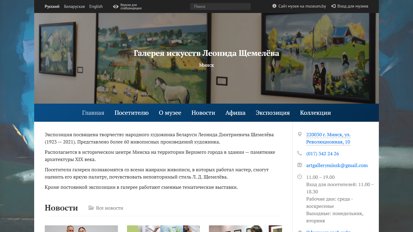This screenshot has width=413, height=232.
Task: Open Версия для слабовидящих
Action: 131,7
